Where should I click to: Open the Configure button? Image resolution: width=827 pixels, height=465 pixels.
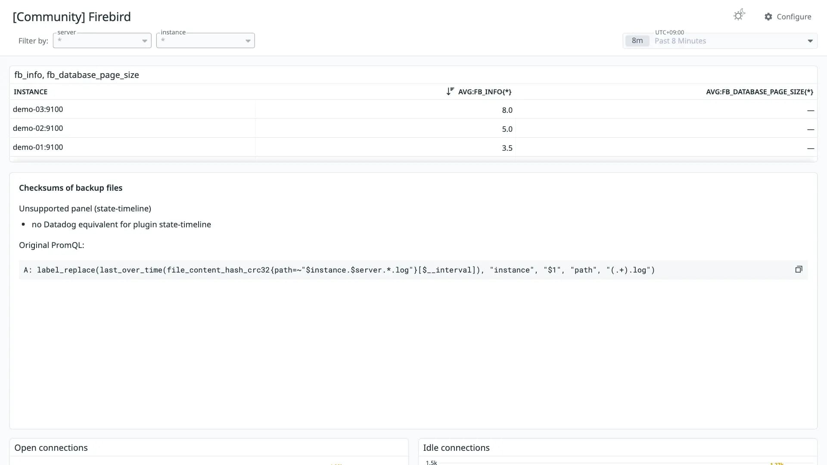[x=788, y=17]
